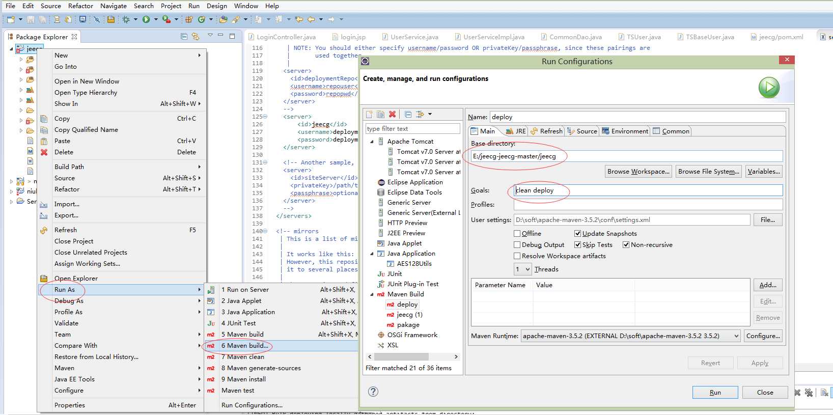Switch to the Environment tab

pos(625,131)
